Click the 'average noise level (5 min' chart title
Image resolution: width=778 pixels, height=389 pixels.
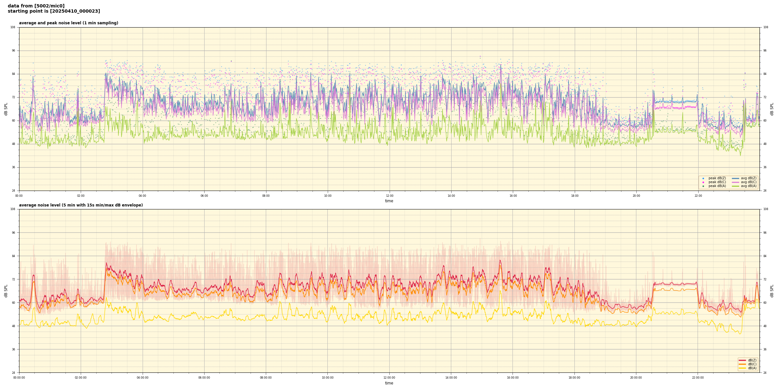point(81,205)
